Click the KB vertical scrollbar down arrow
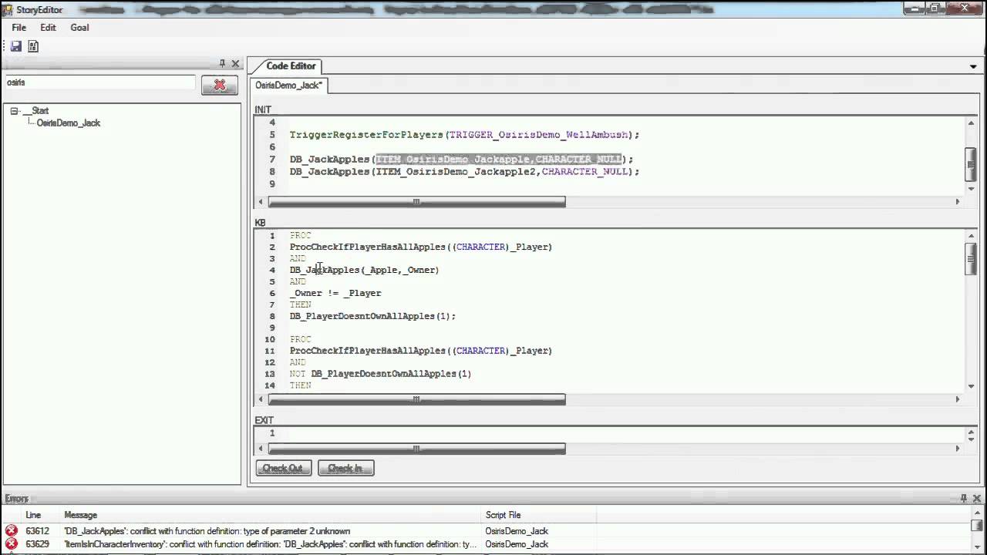Viewport: 987px width, 555px height. coord(971,385)
